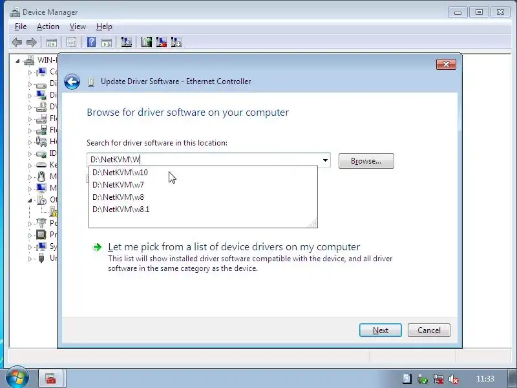Viewport: 517px width, 388px height.
Task: Click the Device Manager toolbox taskbar button
Action: click(50, 378)
